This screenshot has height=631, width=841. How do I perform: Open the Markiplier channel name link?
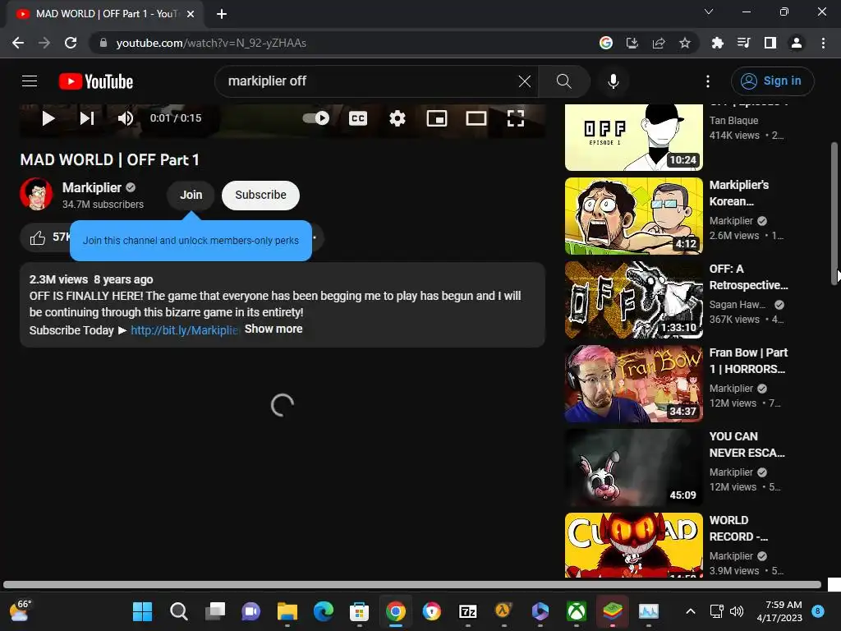pyautogui.click(x=92, y=187)
